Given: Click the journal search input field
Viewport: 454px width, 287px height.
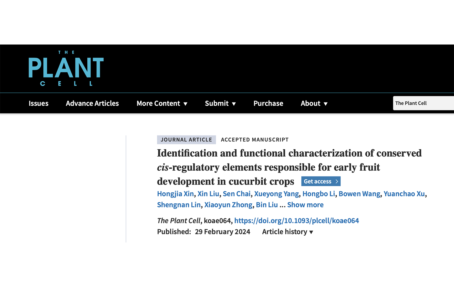Looking at the screenshot, I should tap(423, 103).
